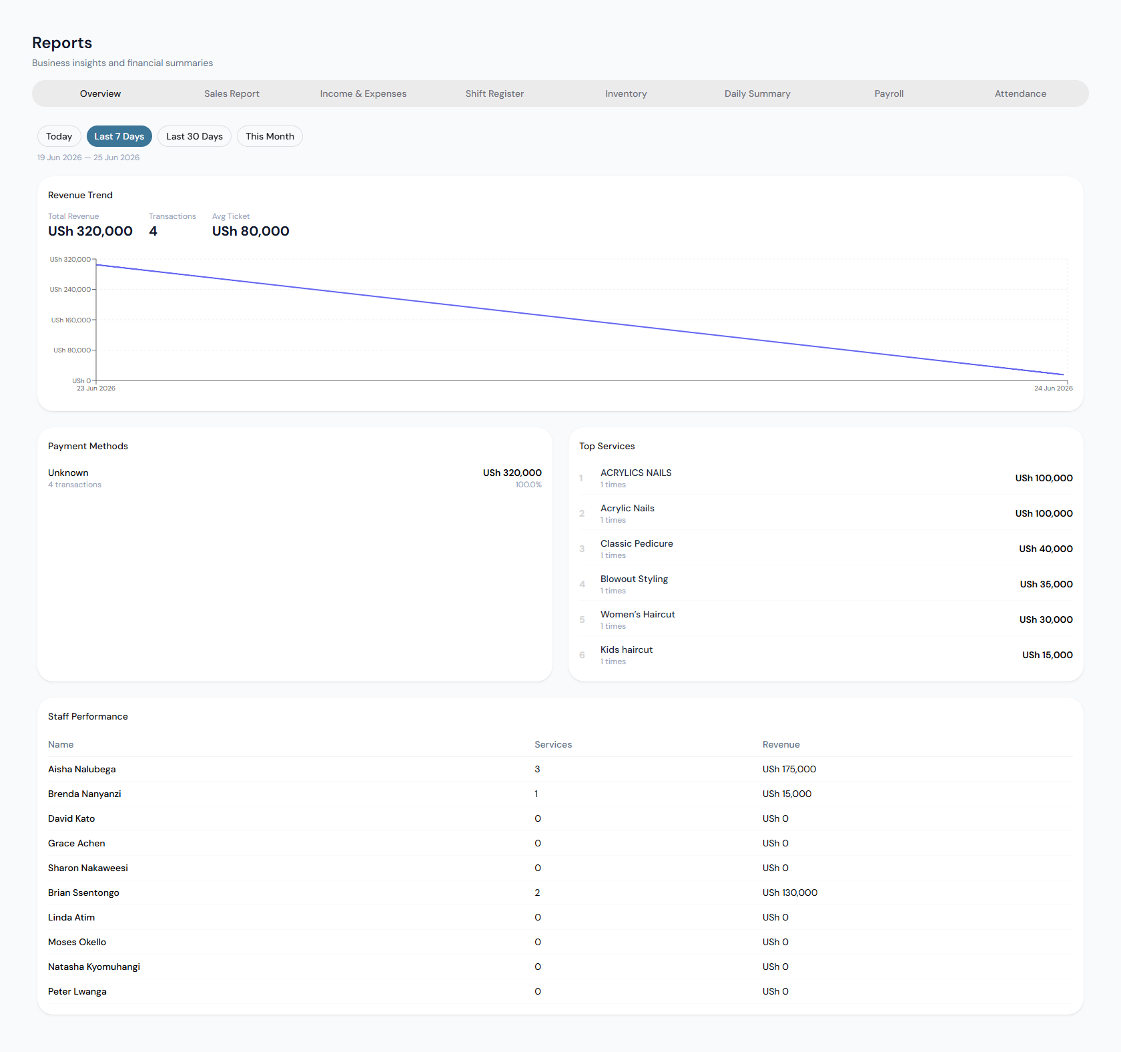This screenshot has width=1121, height=1052.
Task: Click the Total Revenue USh 320,000 value
Action: 90,231
